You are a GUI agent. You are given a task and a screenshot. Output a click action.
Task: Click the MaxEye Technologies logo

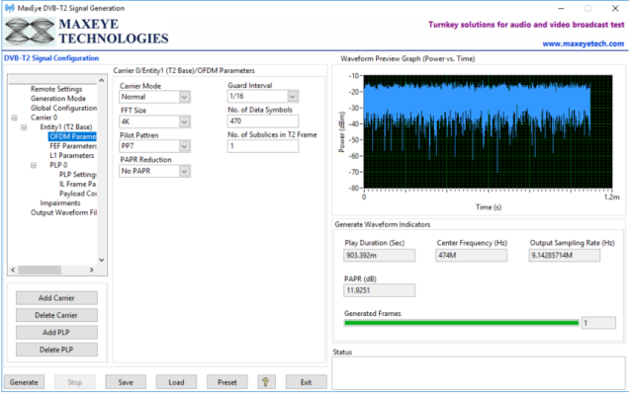click(87, 32)
